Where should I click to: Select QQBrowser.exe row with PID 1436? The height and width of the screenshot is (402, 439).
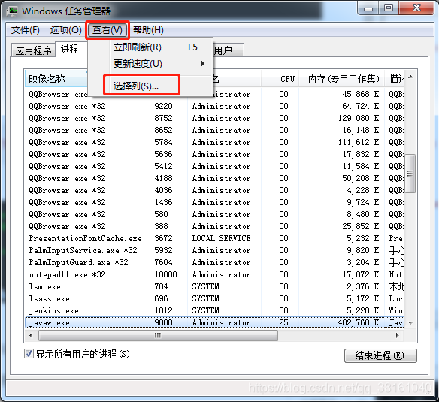[214, 202]
